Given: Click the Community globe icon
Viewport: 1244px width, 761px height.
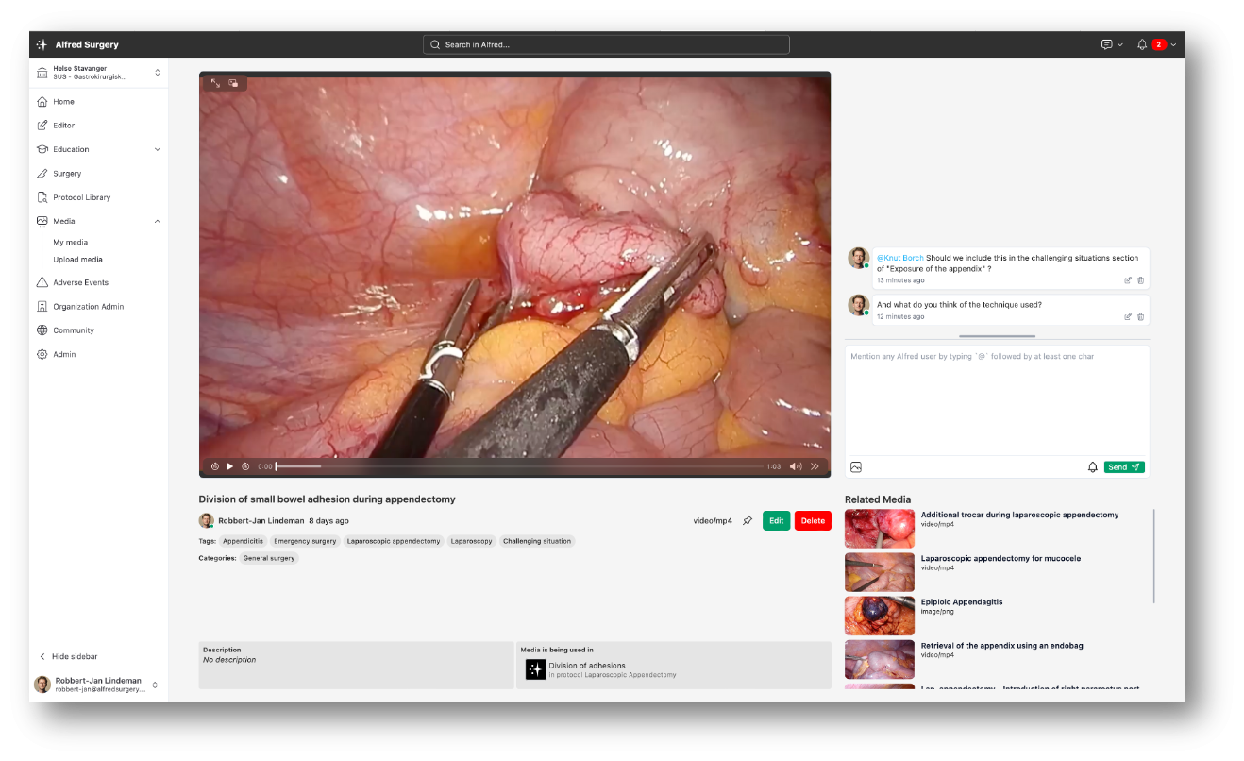Looking at the screenshot, I should (42, 330).
